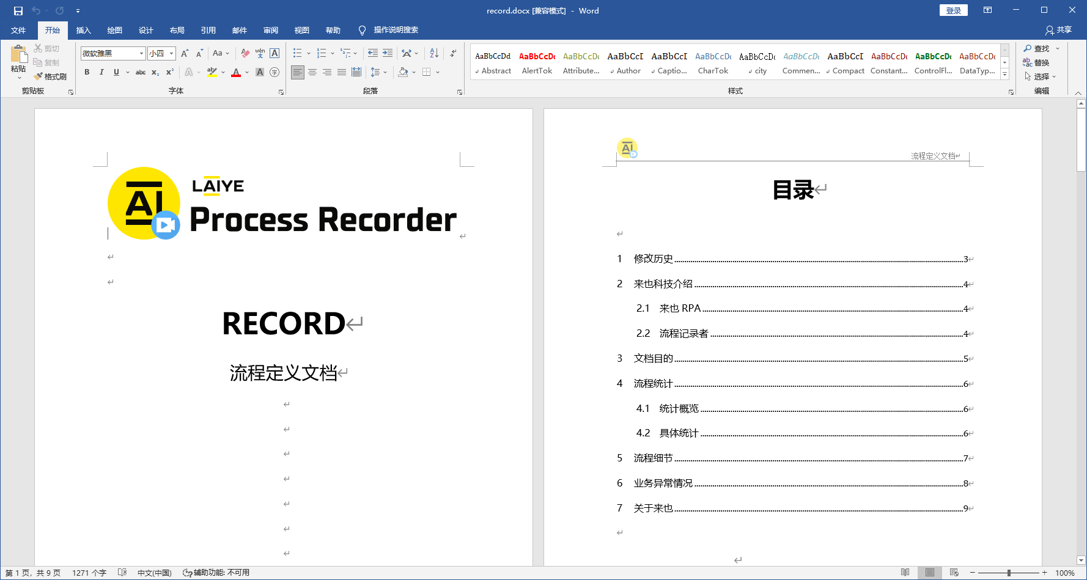Center-align the paragraph
Image resolution: width=1087 pixels, height=580 pixels.
click(312, 72)
